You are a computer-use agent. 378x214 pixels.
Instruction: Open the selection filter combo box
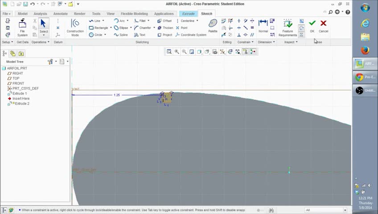click(x=325, y=210)
